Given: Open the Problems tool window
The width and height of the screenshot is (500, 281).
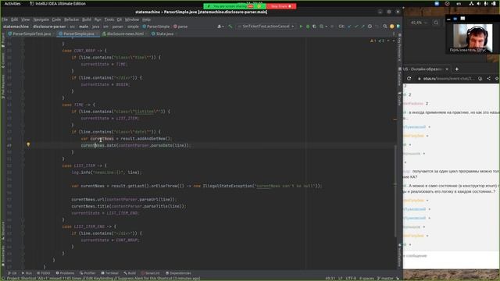Looking at the screenshot, I should 65,273.
